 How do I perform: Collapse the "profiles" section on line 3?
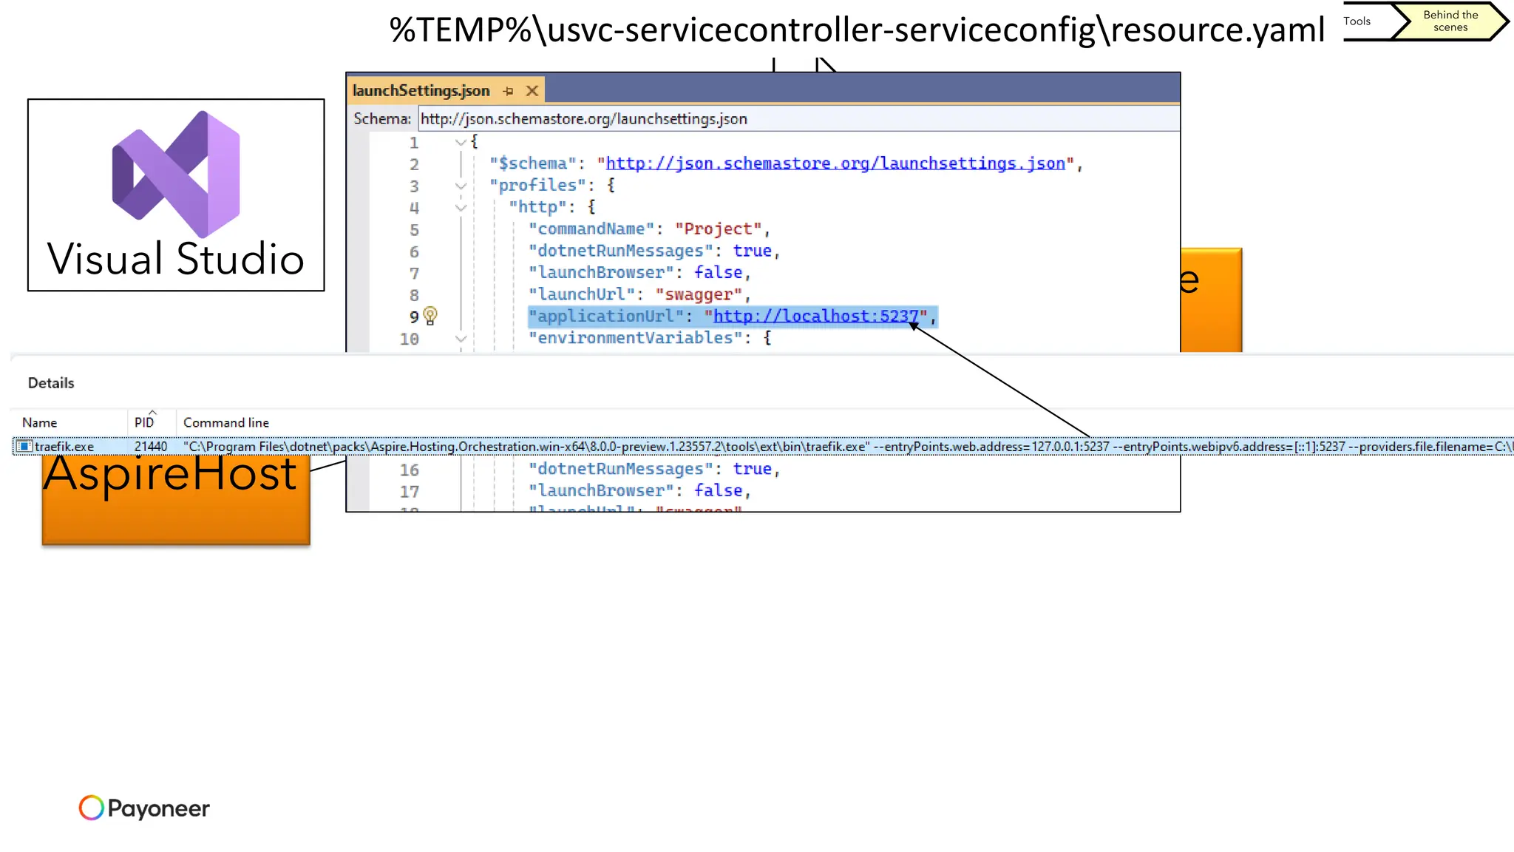coord(461,186)
